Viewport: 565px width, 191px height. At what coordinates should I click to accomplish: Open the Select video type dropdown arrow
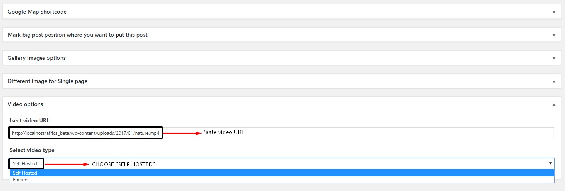[x=551, y=163]
